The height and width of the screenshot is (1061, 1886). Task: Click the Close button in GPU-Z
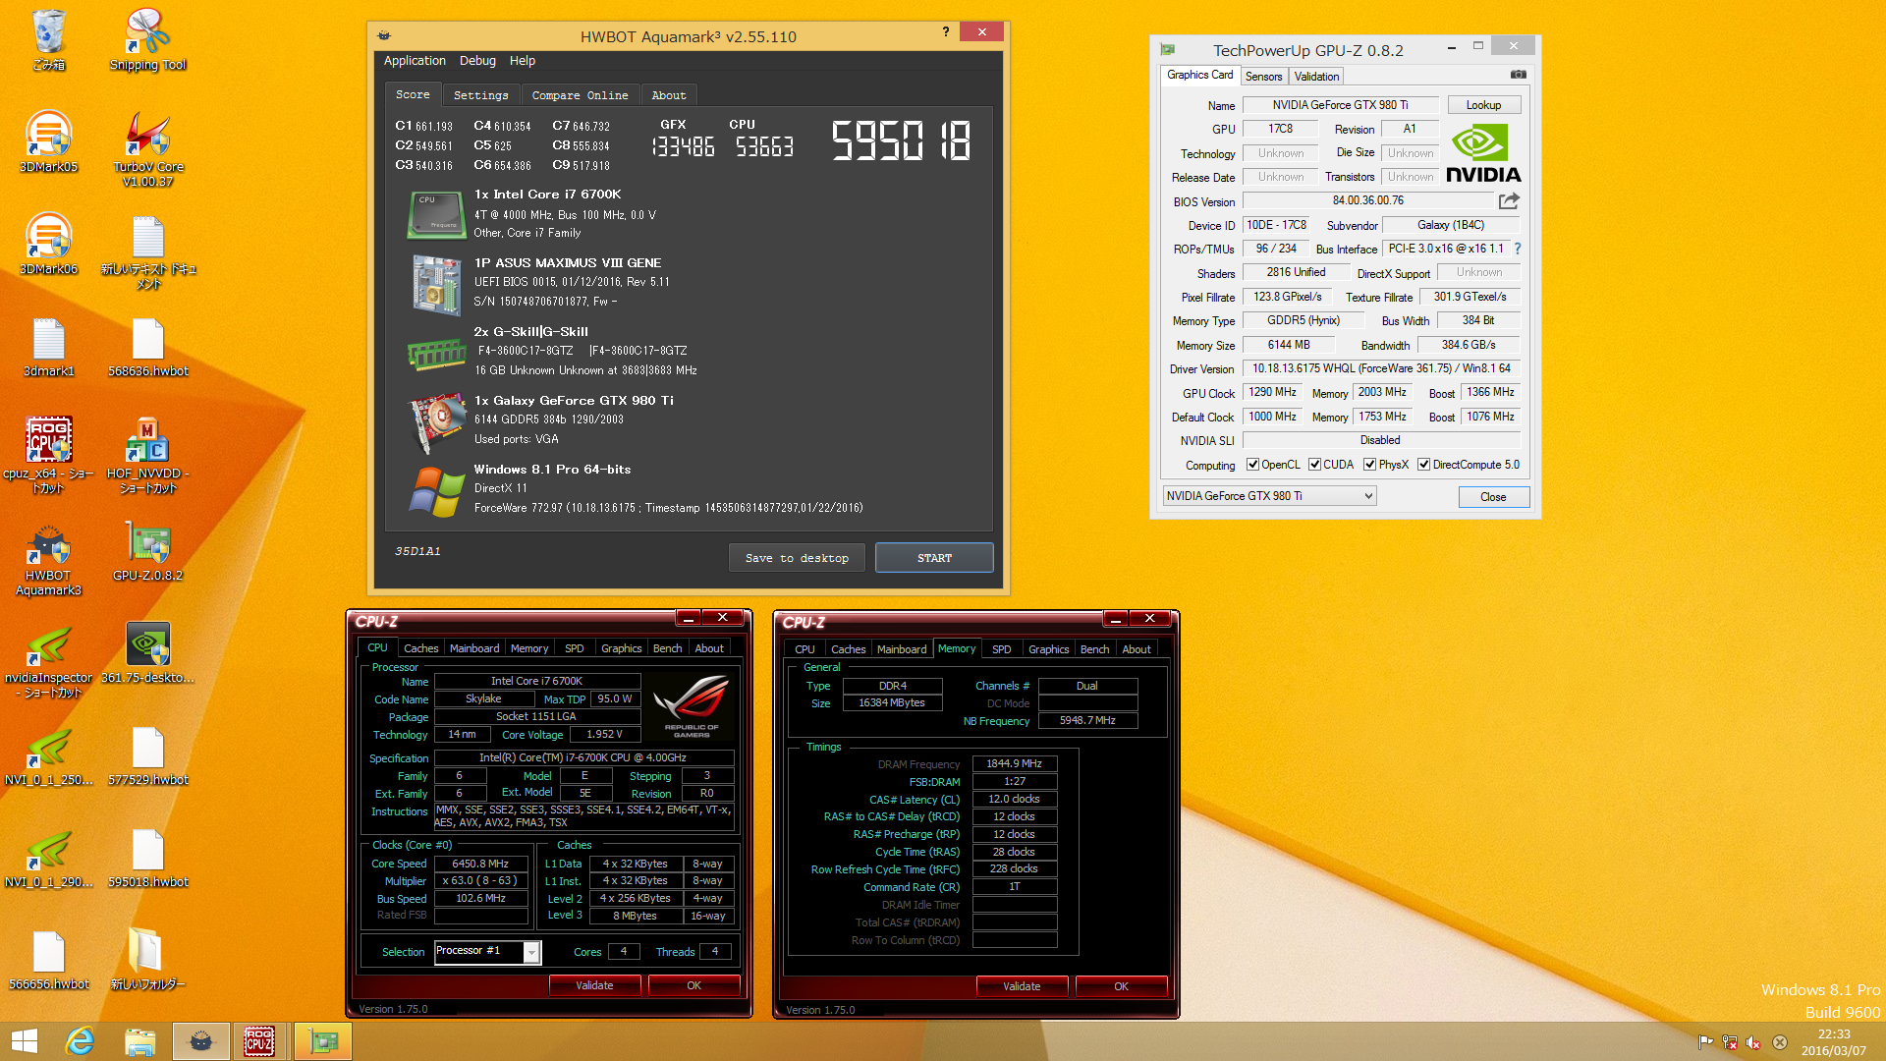click(x=1493, y=497)
